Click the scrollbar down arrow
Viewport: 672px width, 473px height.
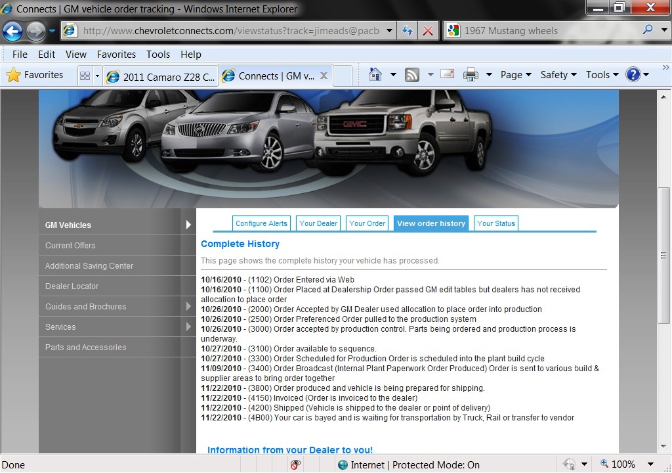664,446
